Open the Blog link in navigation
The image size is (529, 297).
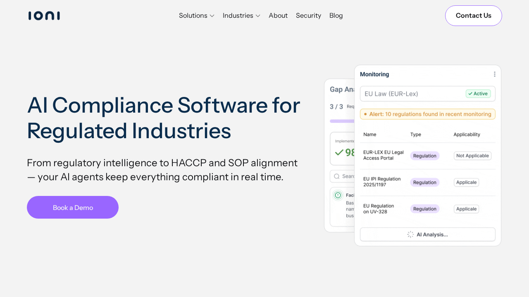tap(336, 16)
